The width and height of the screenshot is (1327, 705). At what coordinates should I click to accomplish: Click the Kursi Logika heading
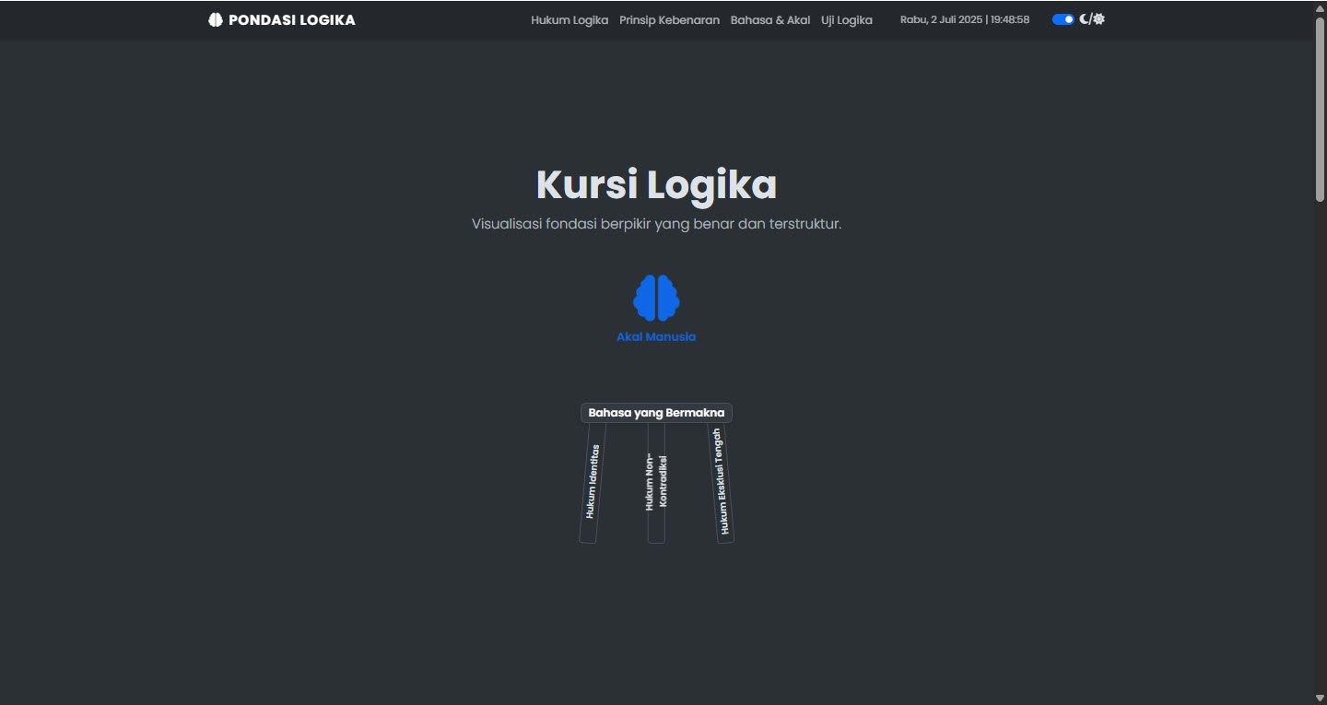pyautogui.click(x=656, y=184)
